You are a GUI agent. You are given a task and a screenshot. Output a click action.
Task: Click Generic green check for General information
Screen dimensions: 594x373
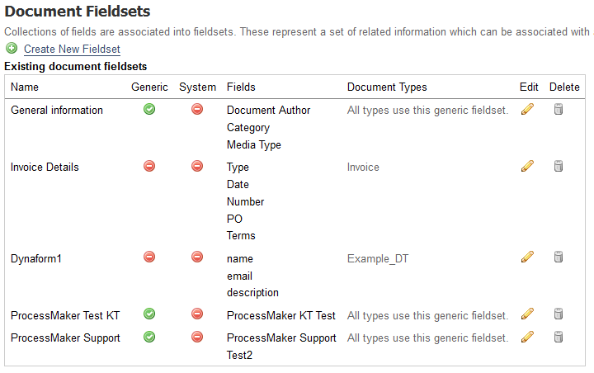149,109
